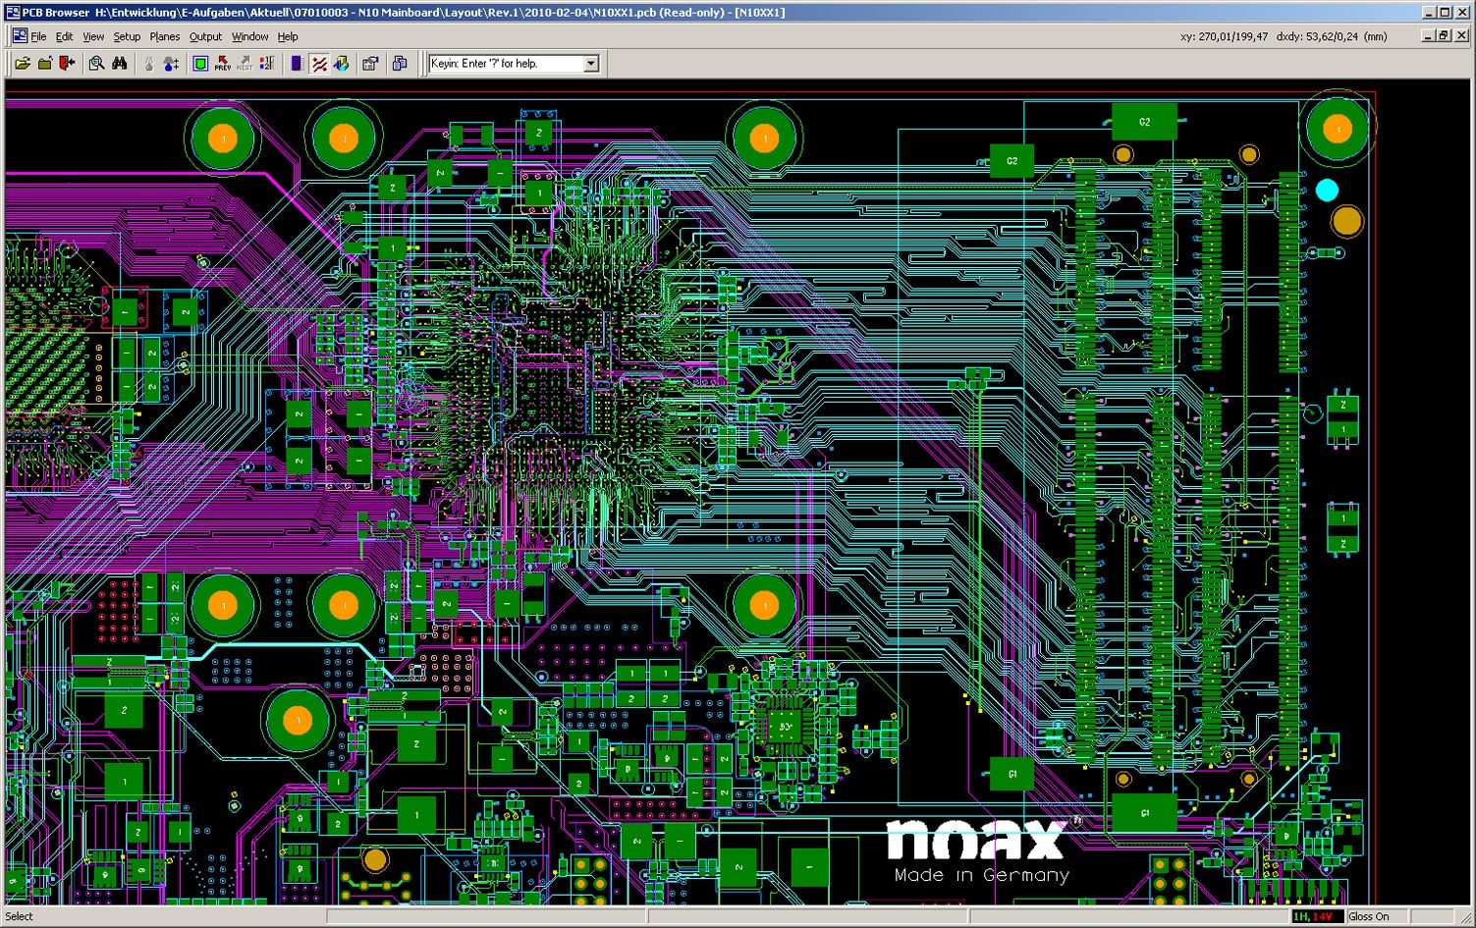Toggle the red crossed traces icon

coord(319,64)
